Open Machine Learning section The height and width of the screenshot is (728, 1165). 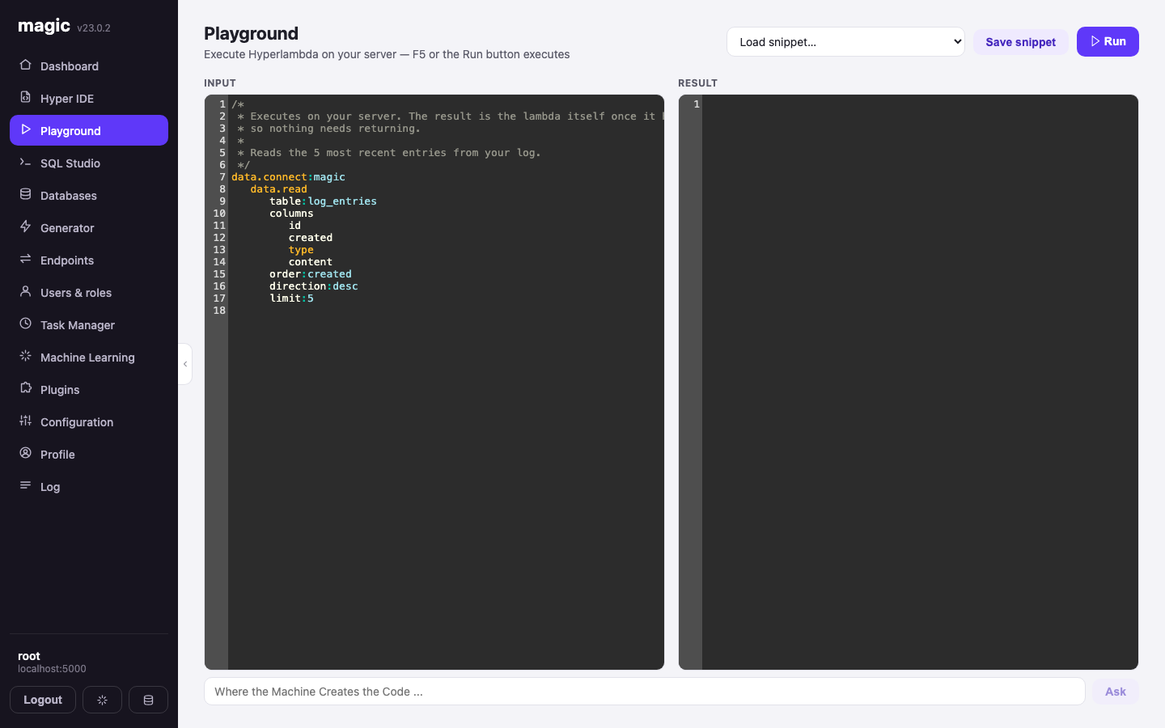pos(89,357)
